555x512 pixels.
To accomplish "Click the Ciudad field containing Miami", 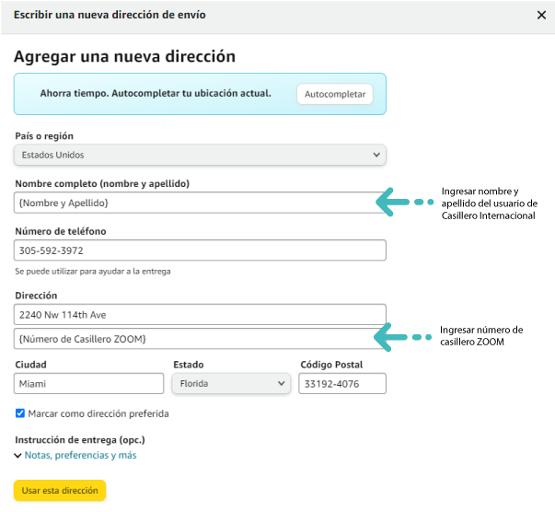I will pyautogui.click(x=89, y=383).
